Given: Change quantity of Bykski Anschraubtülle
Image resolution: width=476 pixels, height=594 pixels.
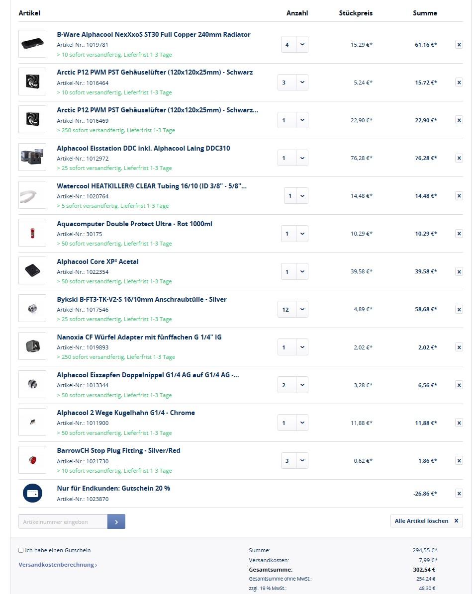Looking at the screenshot, I should pyautogui.click(x=293, y=310).
